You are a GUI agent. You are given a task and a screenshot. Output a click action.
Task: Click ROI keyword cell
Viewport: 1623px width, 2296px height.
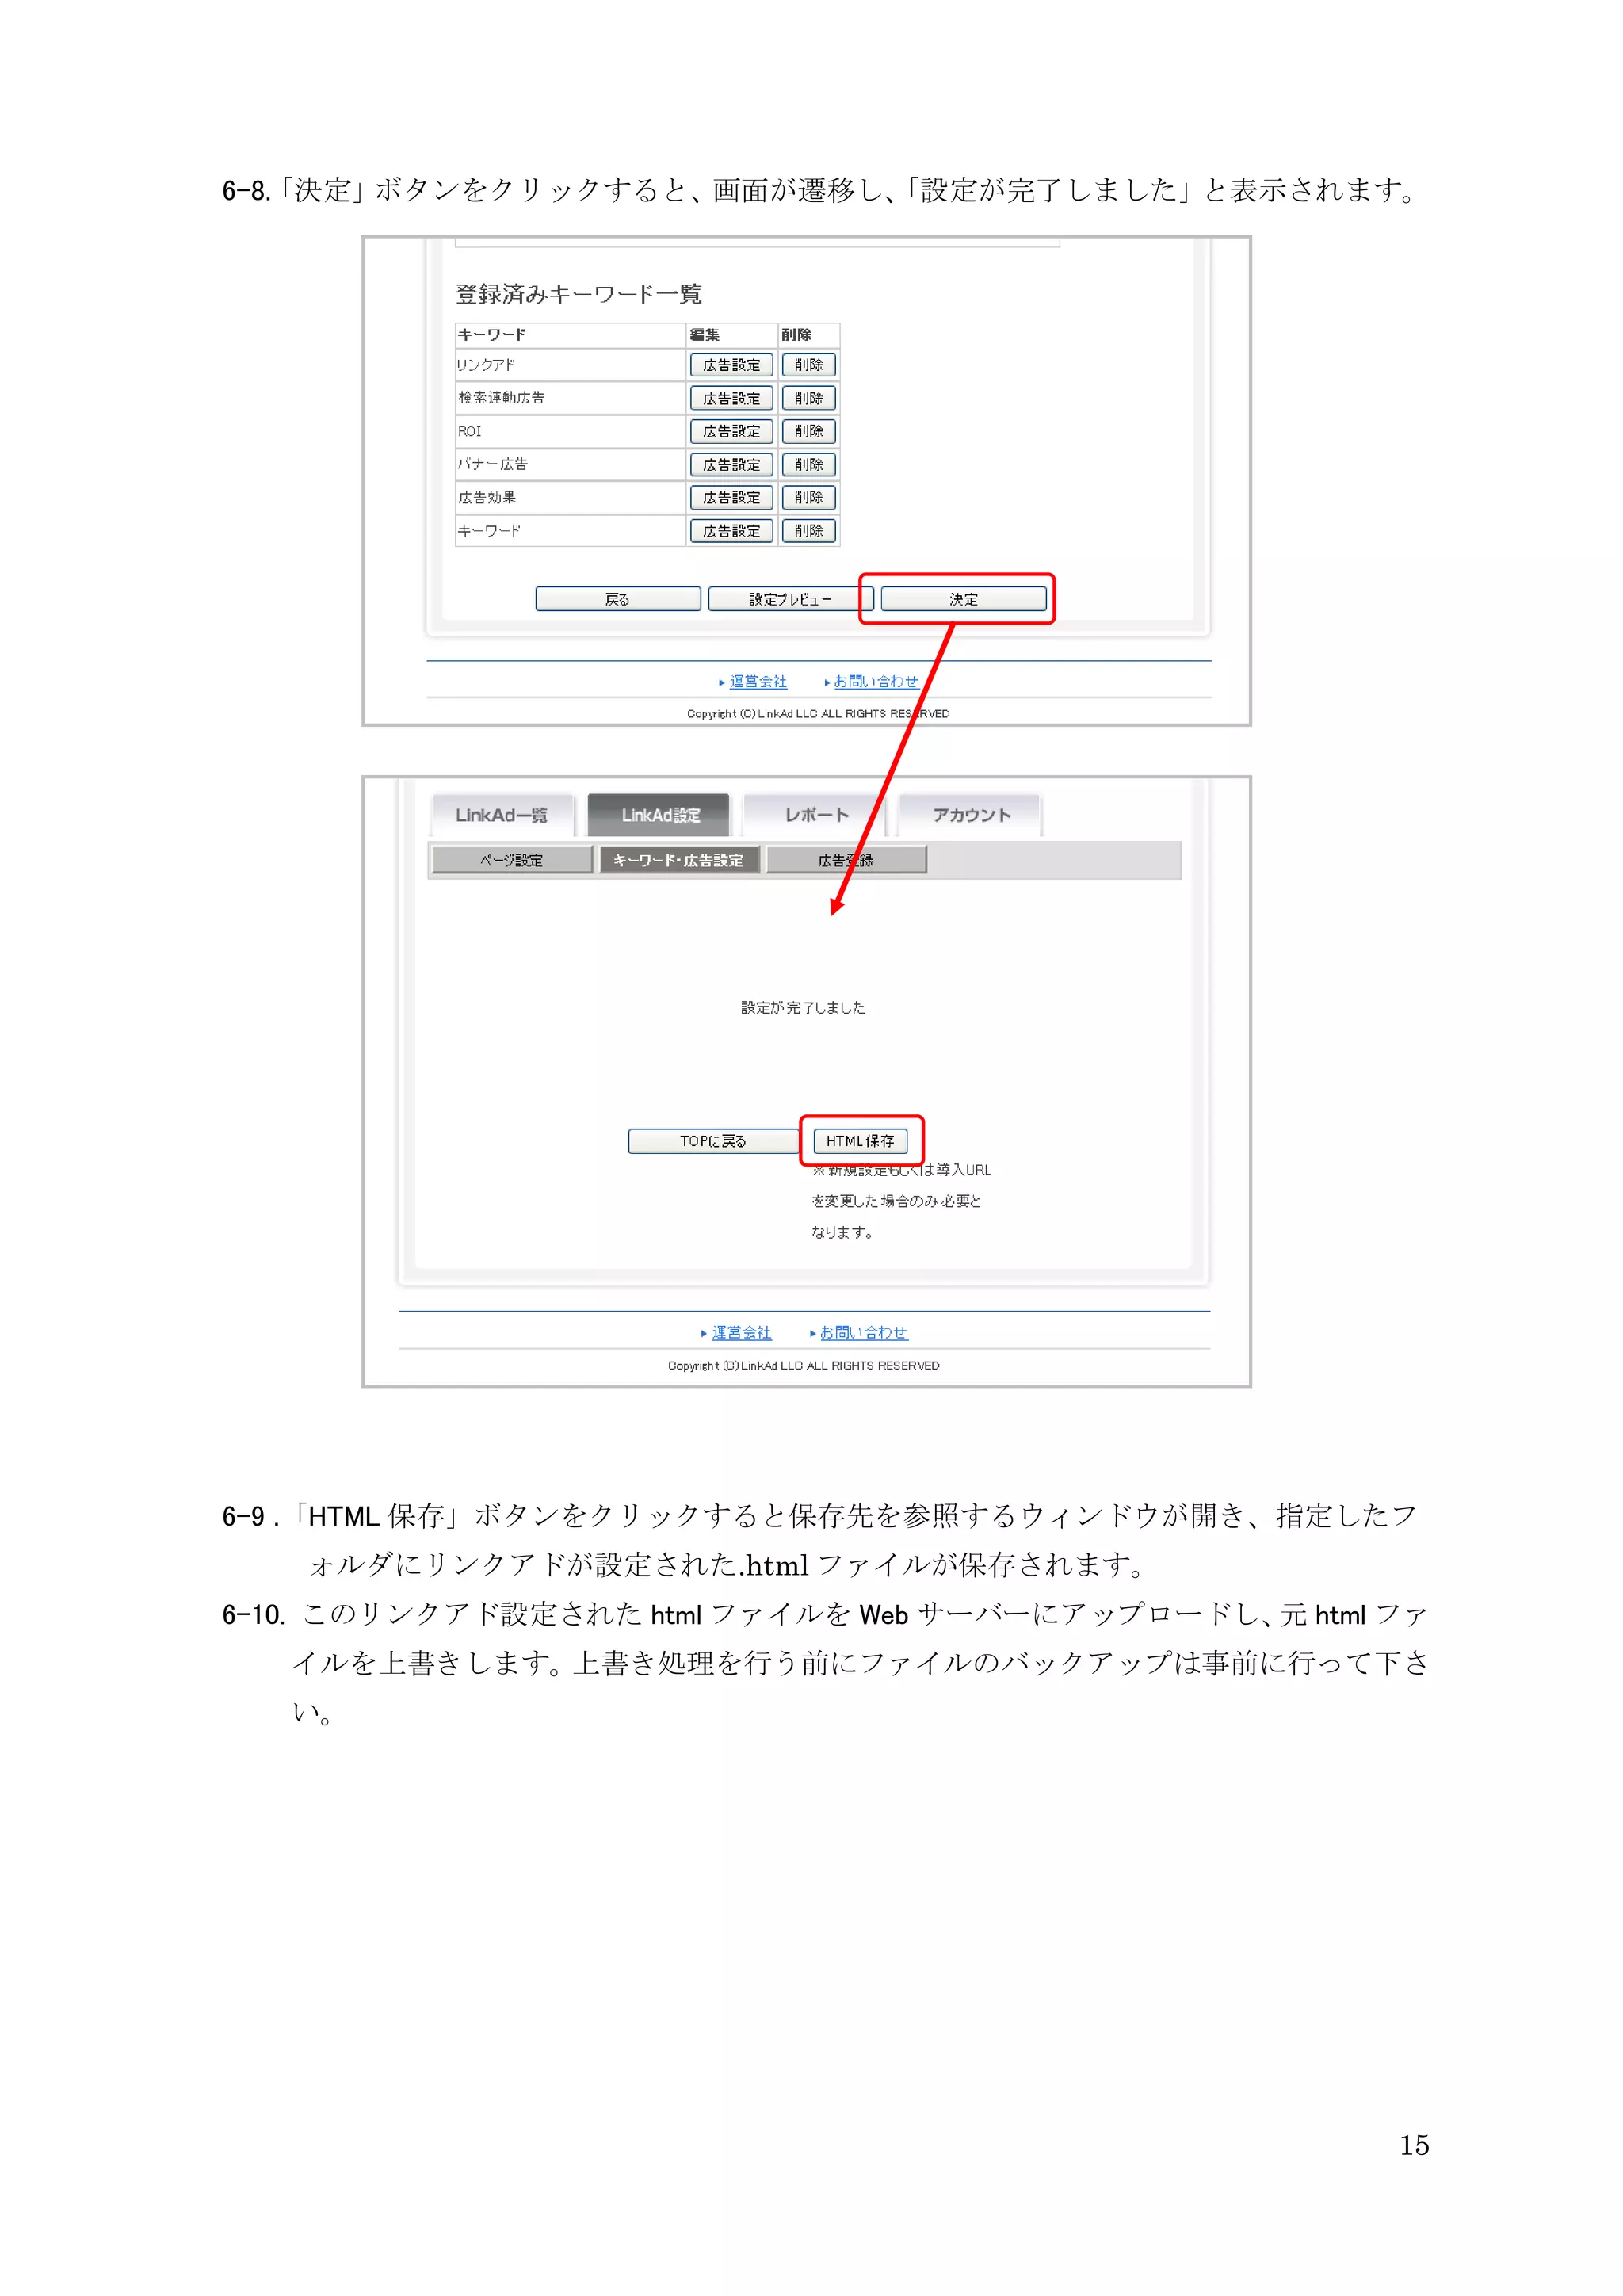570,431
